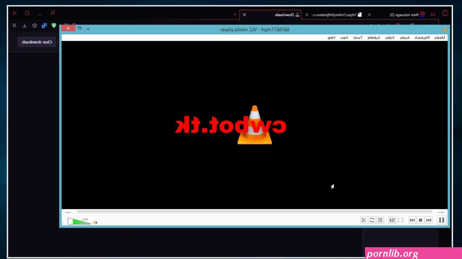462x259 pixels.
Task: Toggle VLC fullscreen mode icon
Action: pos(400,220)
